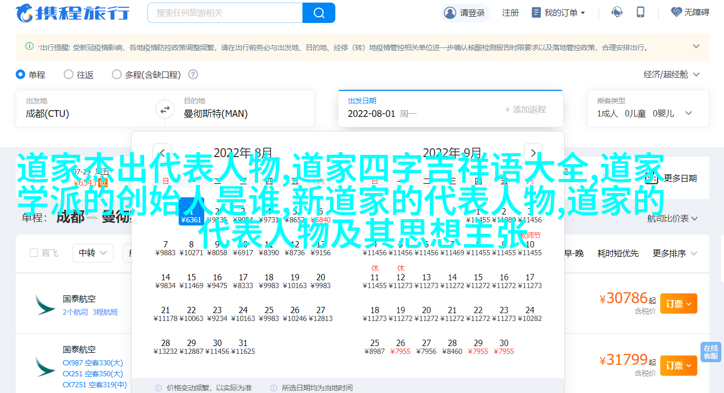
Task: Open 我的订单 menu in header
Action: 558,13
